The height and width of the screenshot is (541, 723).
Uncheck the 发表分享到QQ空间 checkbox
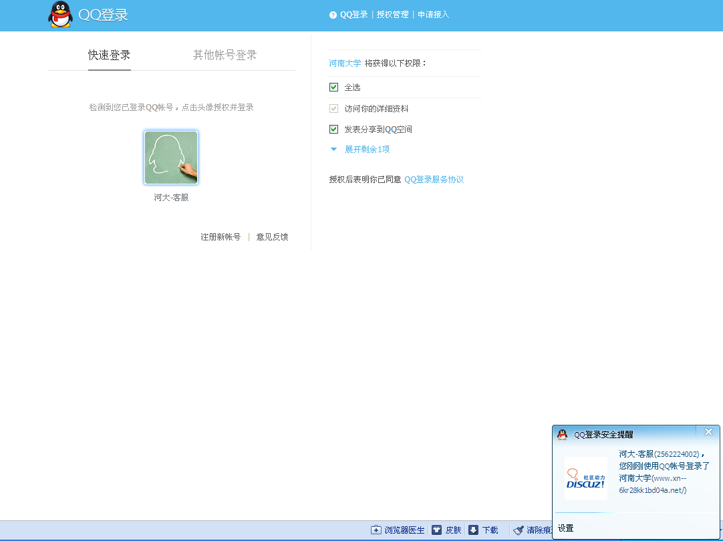pyautogui.click(x=334, y=130)
